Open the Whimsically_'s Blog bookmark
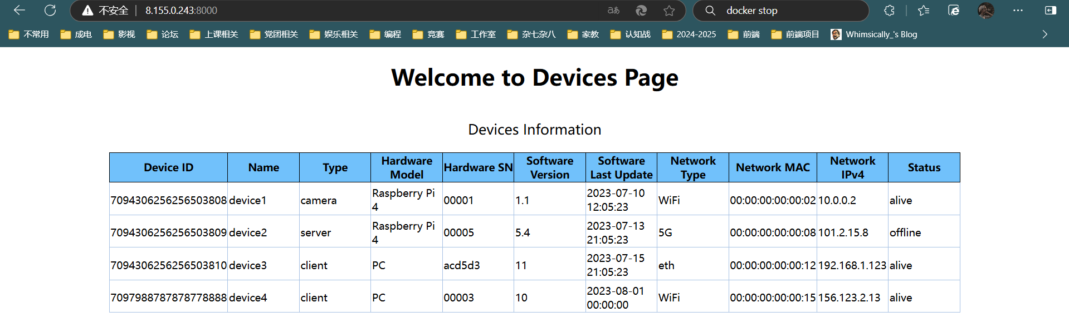The width and height of the screenshot is (1069, 322). [x=873, y=34]
